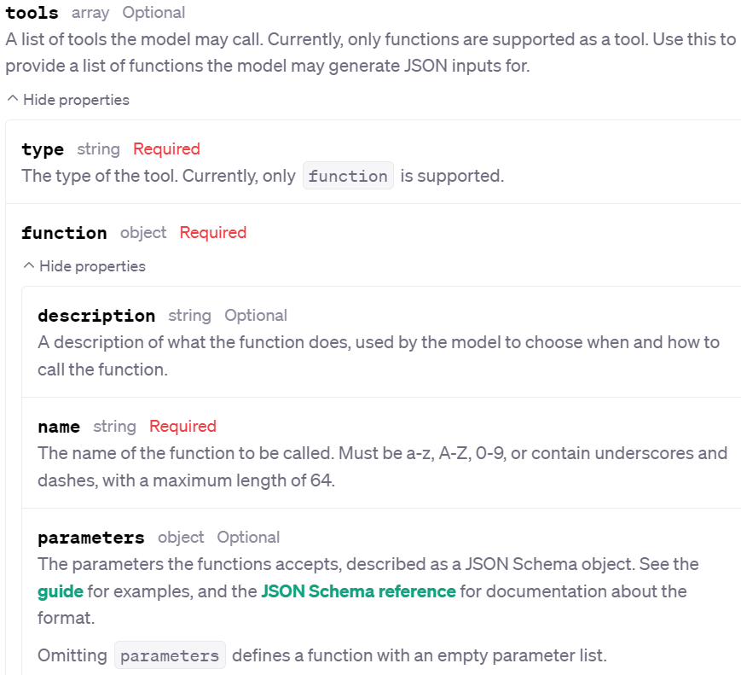Click the inline parameters code badge
This screenshot has height=675, width=741.
tap(170, 655)
